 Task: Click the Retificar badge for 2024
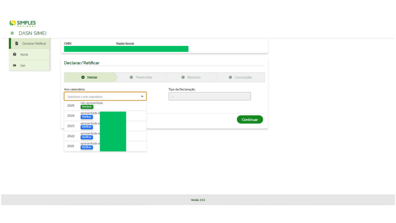click(87, 117)
